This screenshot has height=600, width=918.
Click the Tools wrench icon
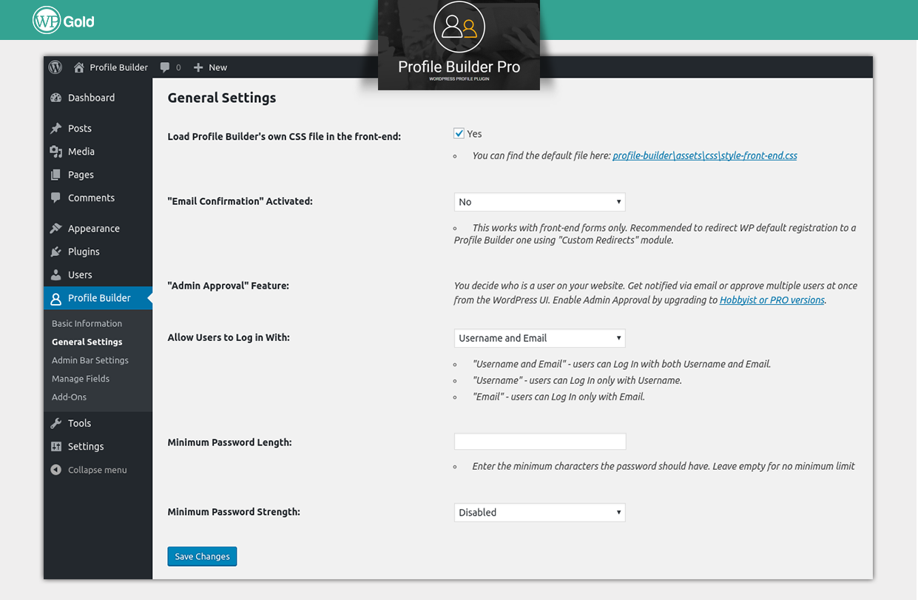tap(55, 423)
